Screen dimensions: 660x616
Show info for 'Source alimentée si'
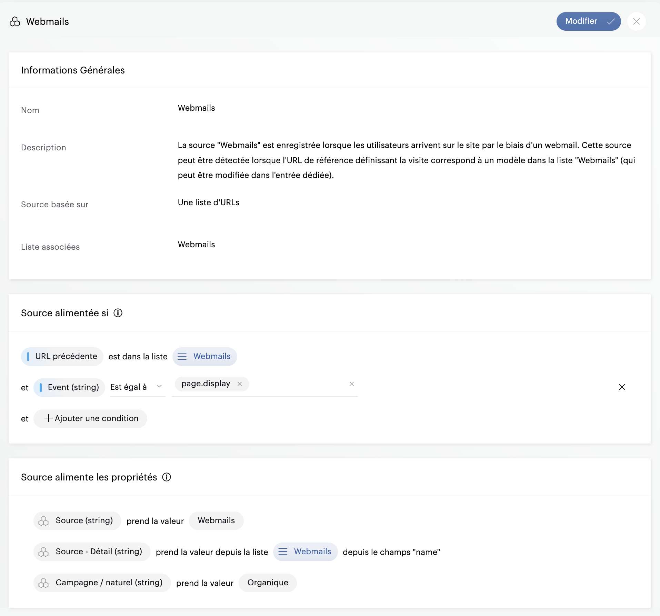coord(118,313)
